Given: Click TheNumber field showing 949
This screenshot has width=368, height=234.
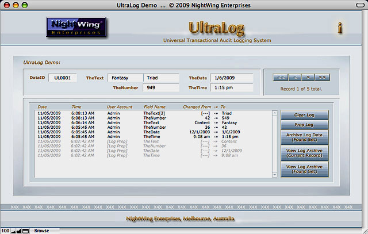Looking at the screenshot, I should (x=161, y=88).
